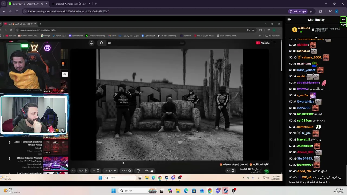Open Chat Replay more options menu
This screenshot has height=195, width=347.
point(343,20)
